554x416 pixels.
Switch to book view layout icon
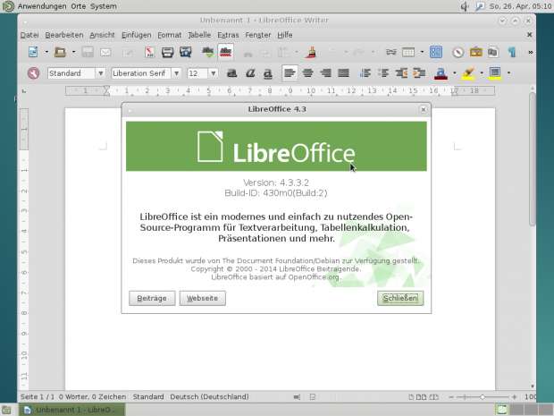[x=436, y=397]
